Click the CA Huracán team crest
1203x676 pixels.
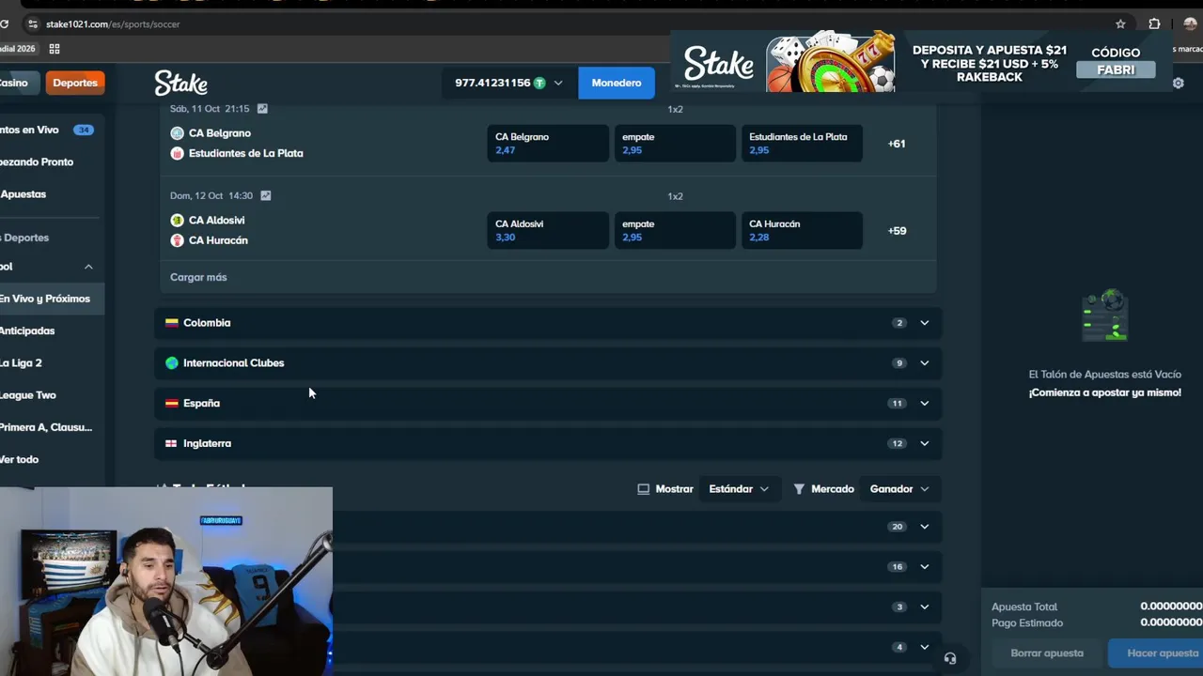coord(177,240)
